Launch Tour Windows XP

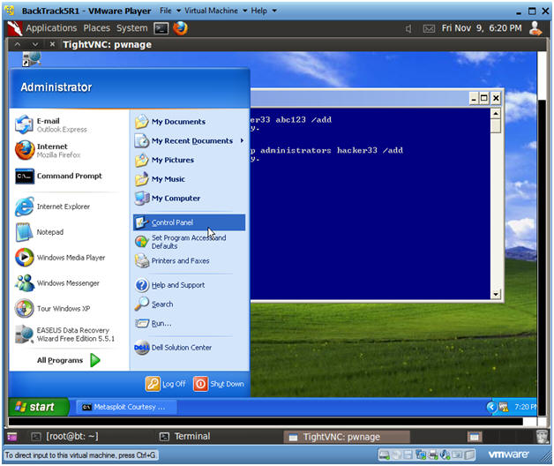coord(52,309)
